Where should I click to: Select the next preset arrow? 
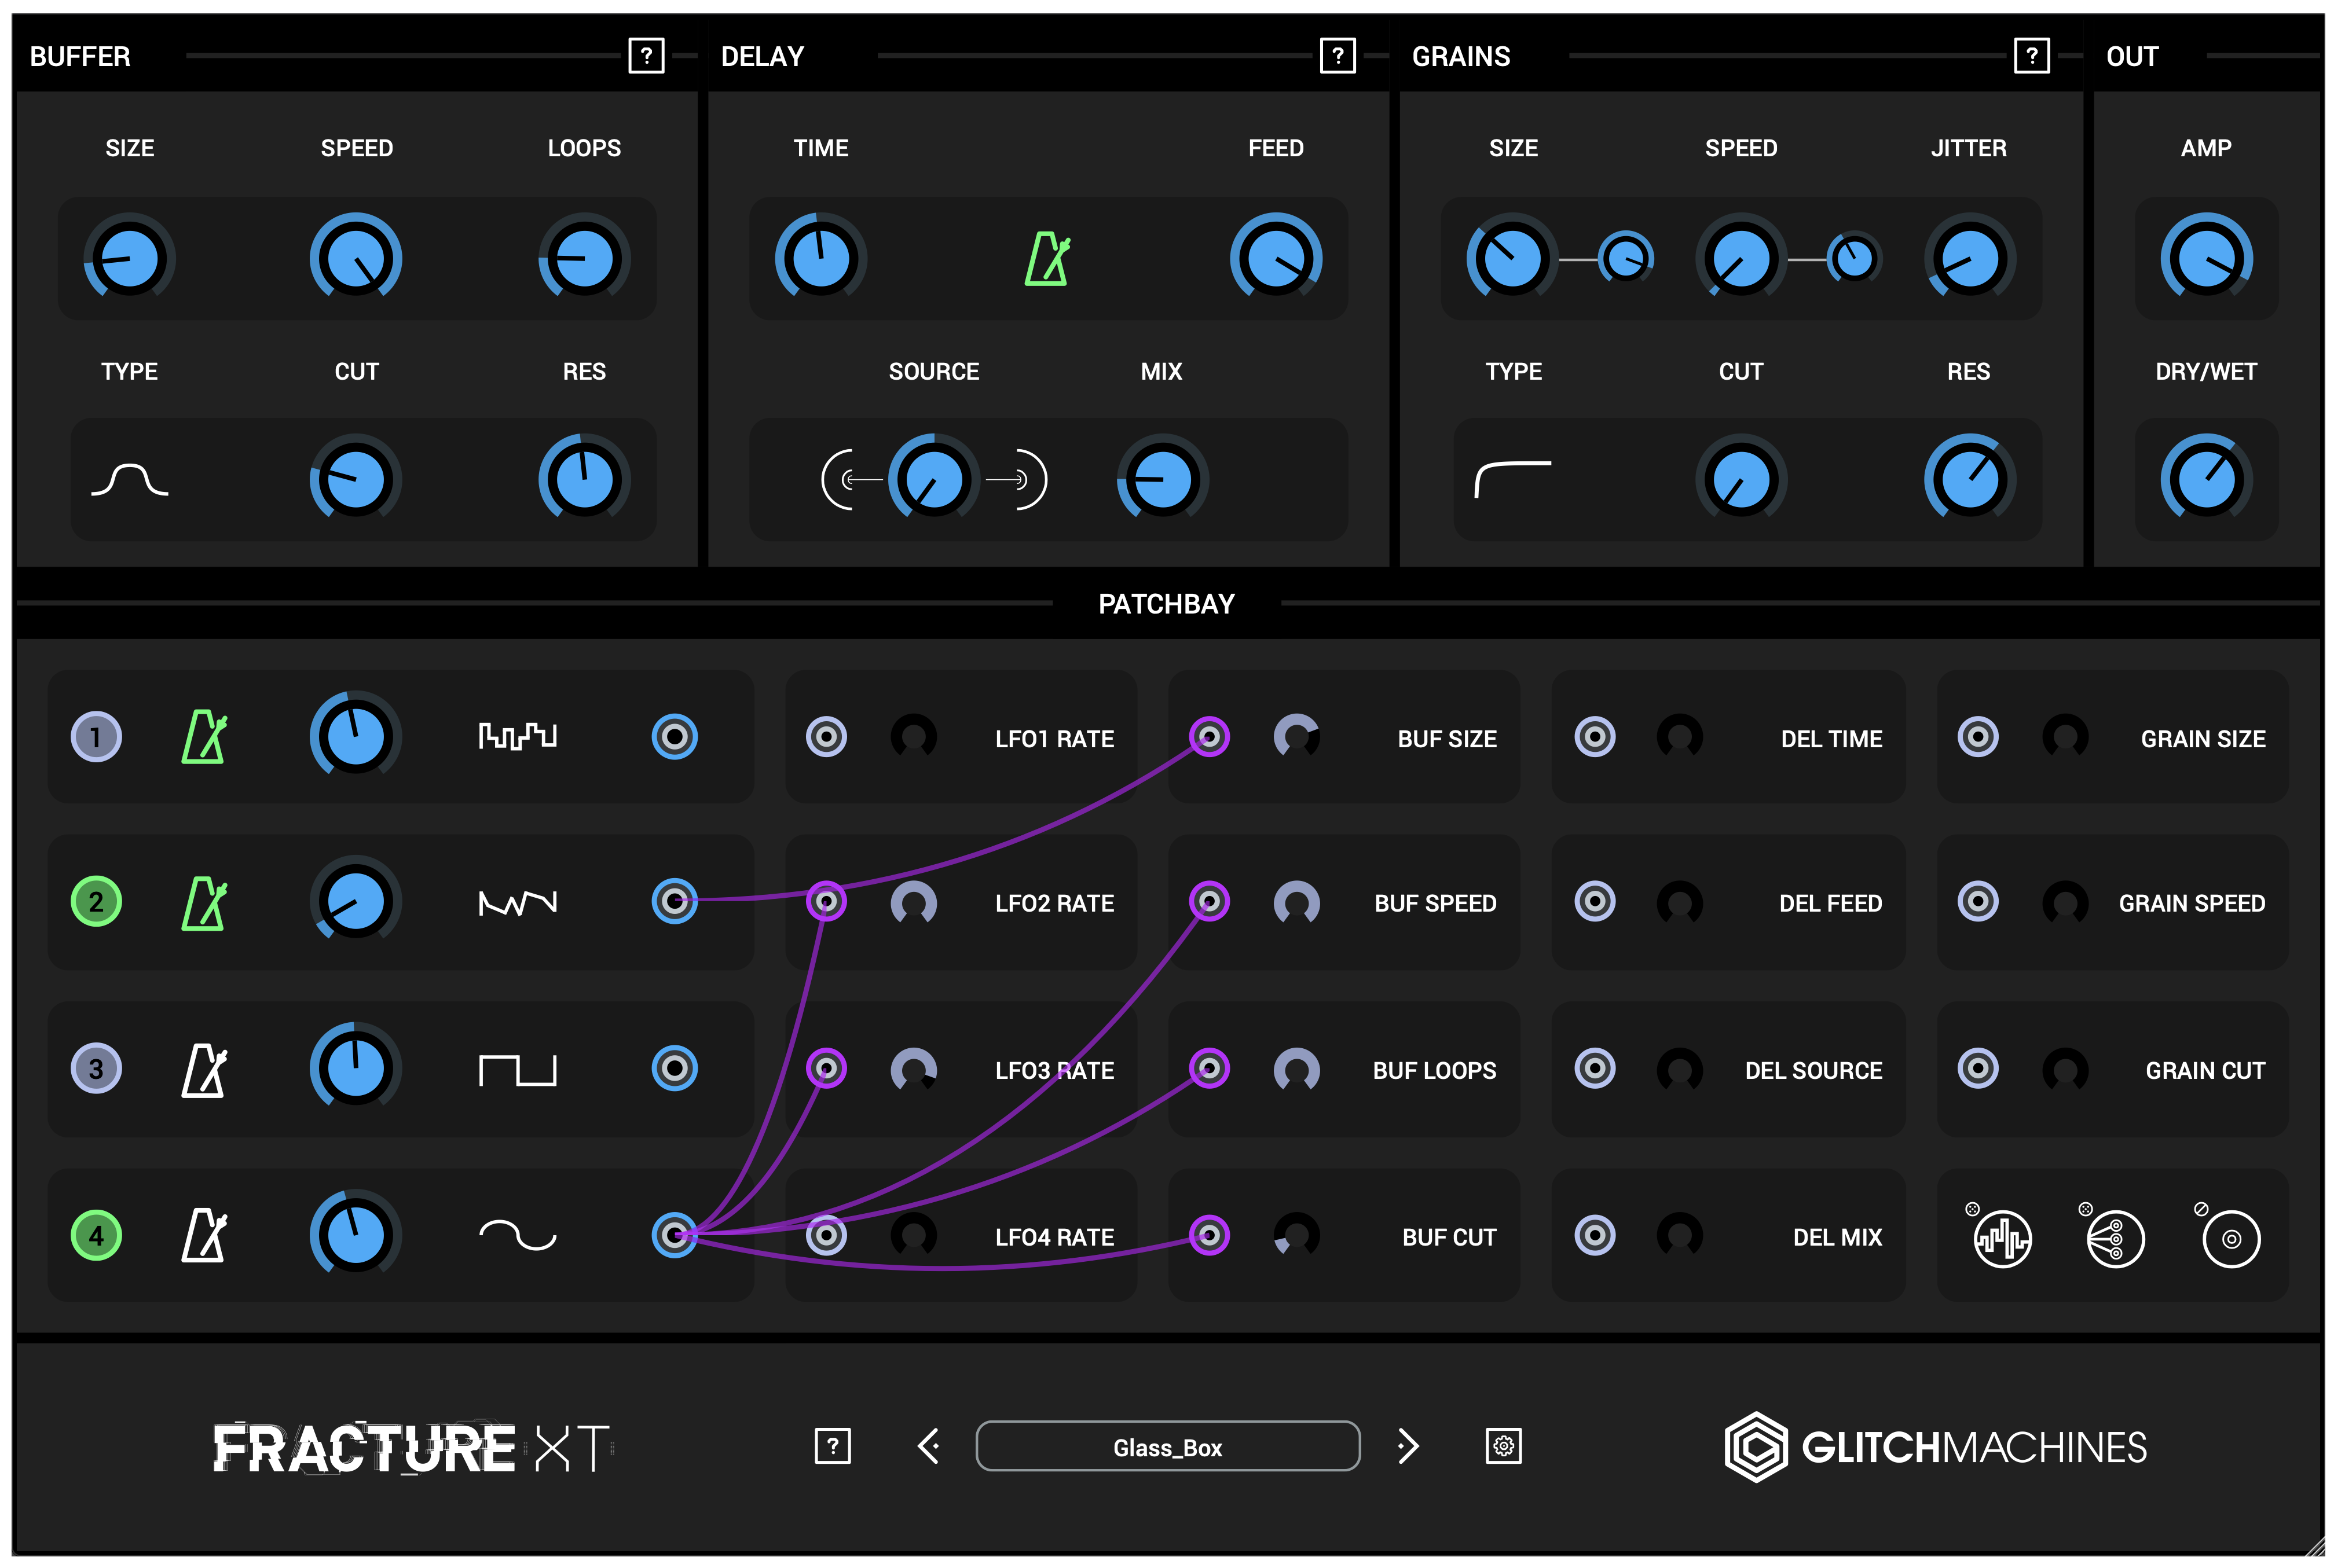[x=1408, y=1446]
